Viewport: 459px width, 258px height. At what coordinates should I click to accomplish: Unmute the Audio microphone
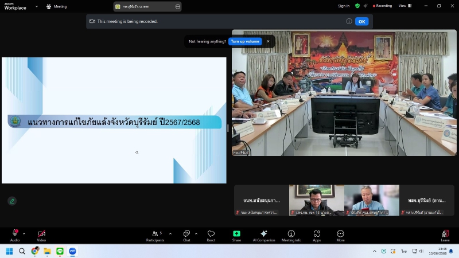15,236
